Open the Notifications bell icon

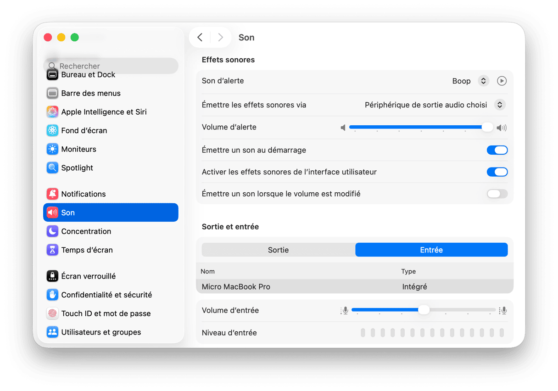pos(52,194)
